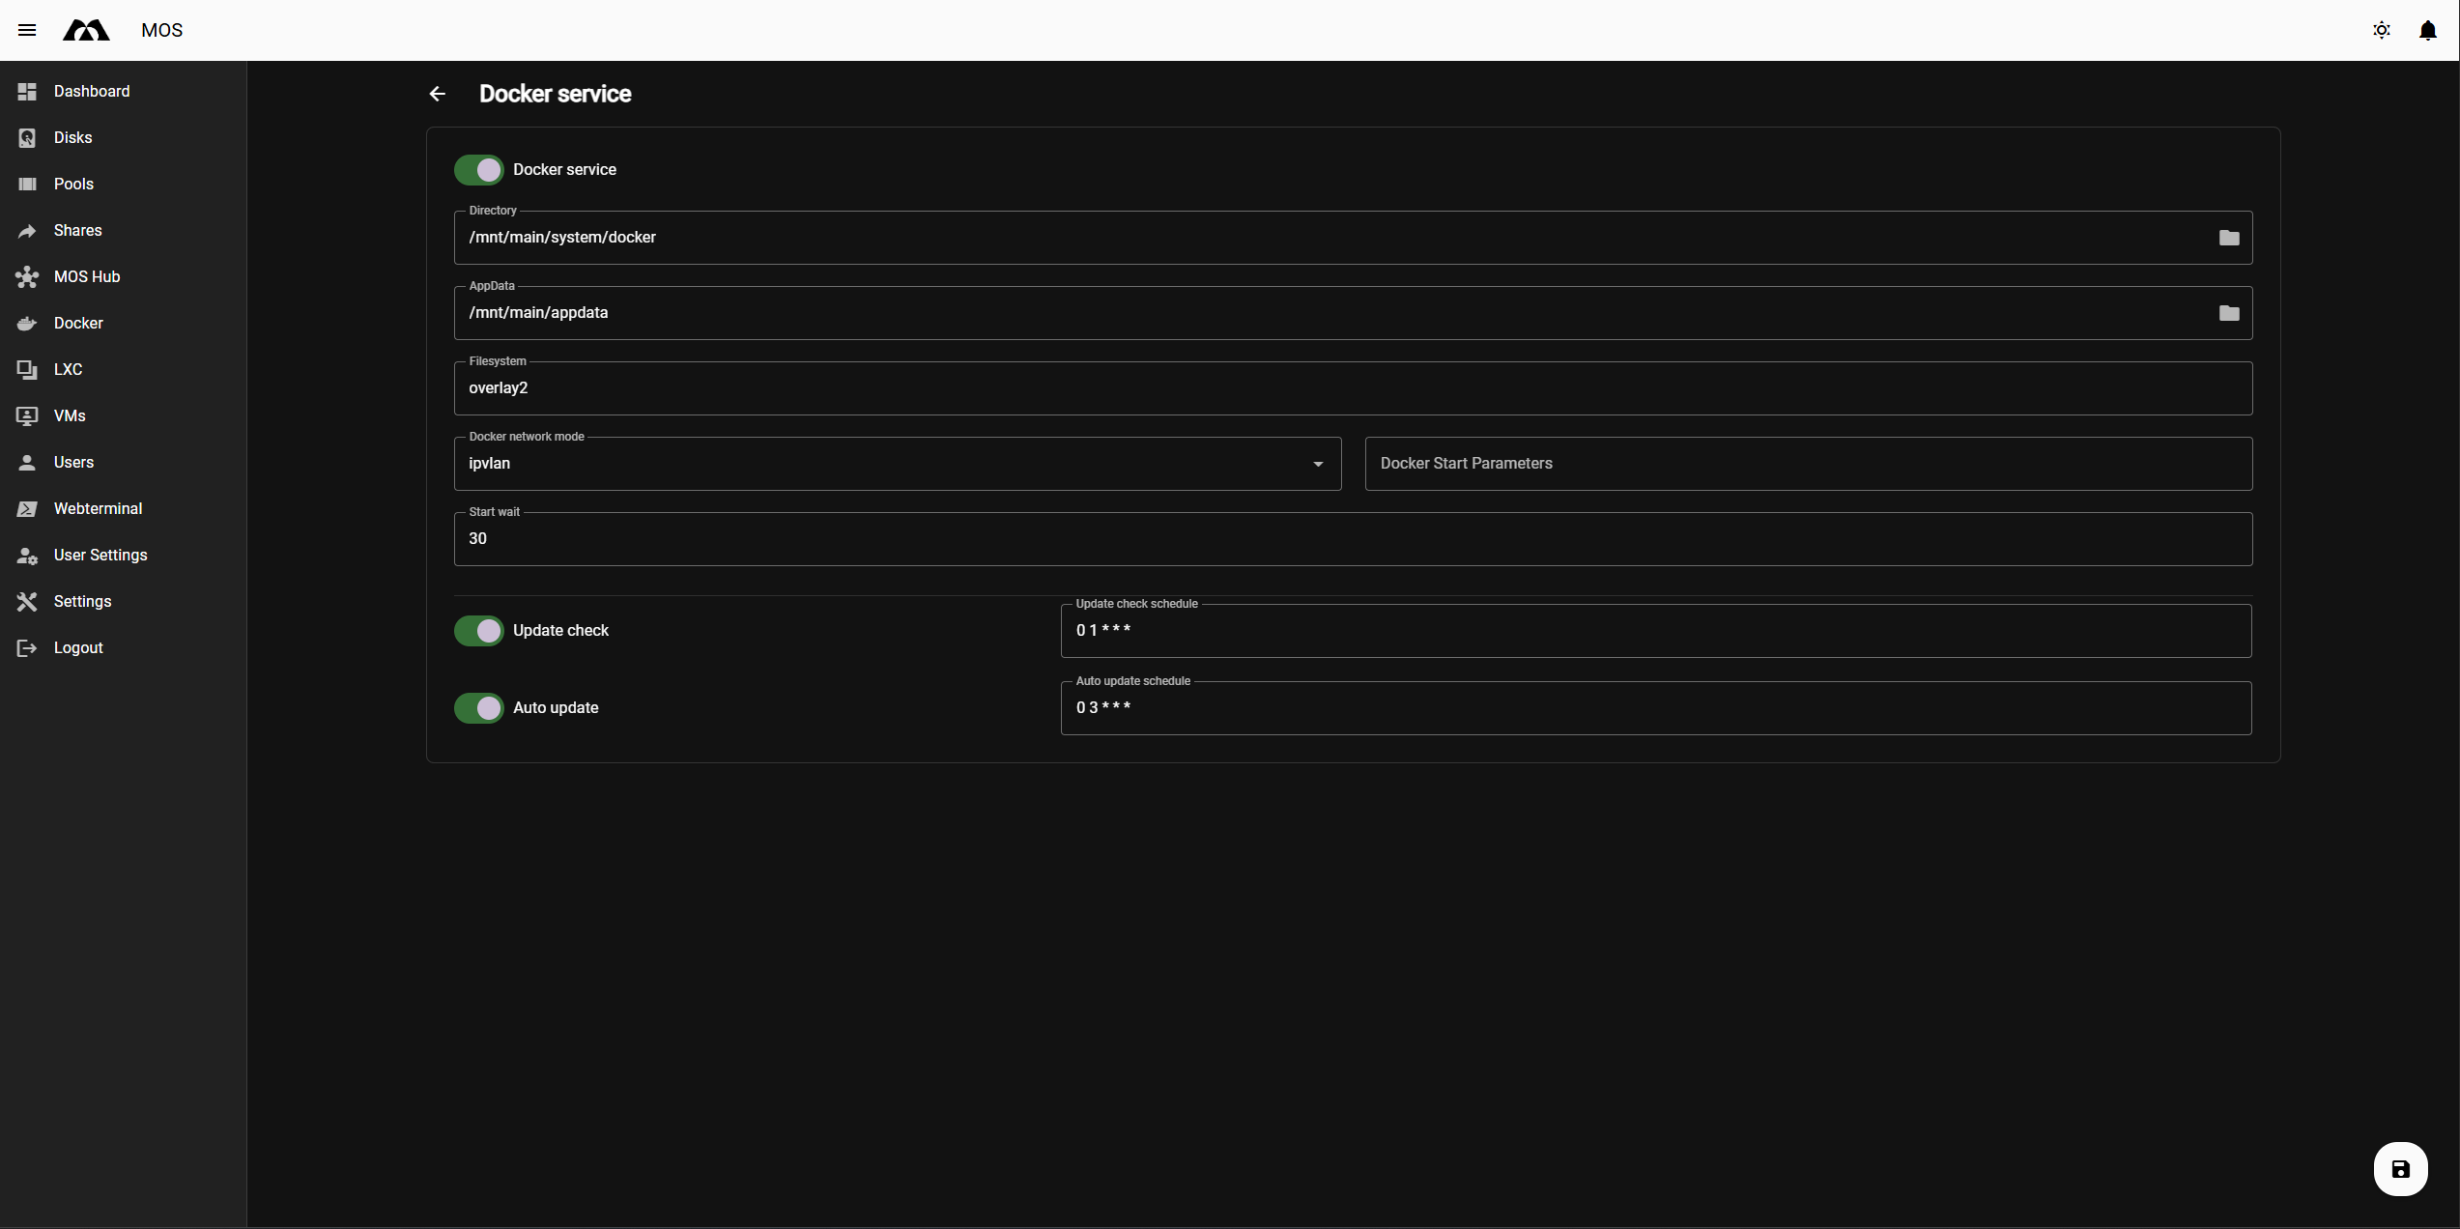Screen dimensions: 2460x1229
Task: Launch the Webterminal
Action: coord(98,508)
